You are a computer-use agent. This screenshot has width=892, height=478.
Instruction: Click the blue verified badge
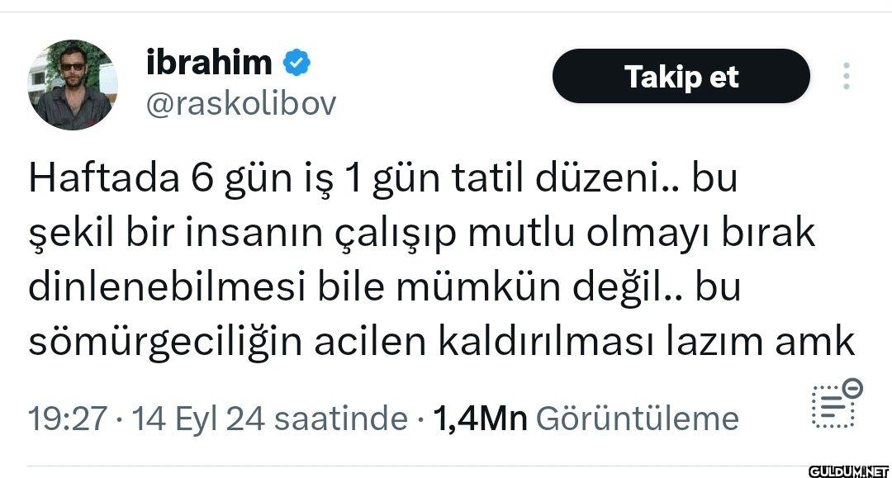[297, 62]
